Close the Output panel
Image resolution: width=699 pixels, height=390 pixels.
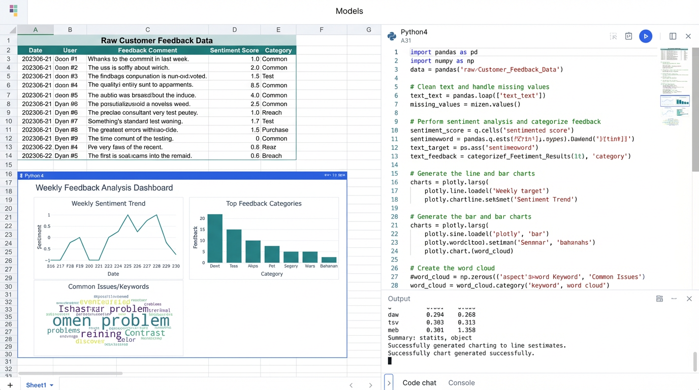coord(689,299)
